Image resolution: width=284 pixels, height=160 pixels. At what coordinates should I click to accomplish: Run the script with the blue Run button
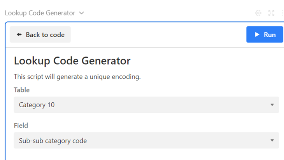pos(265,35)
